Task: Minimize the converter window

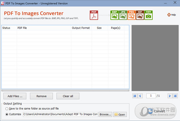Action: coord(165,3)
